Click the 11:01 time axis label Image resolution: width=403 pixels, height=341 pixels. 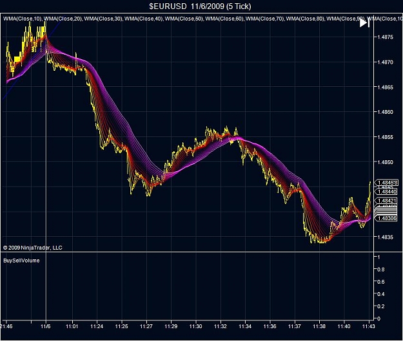72,326
